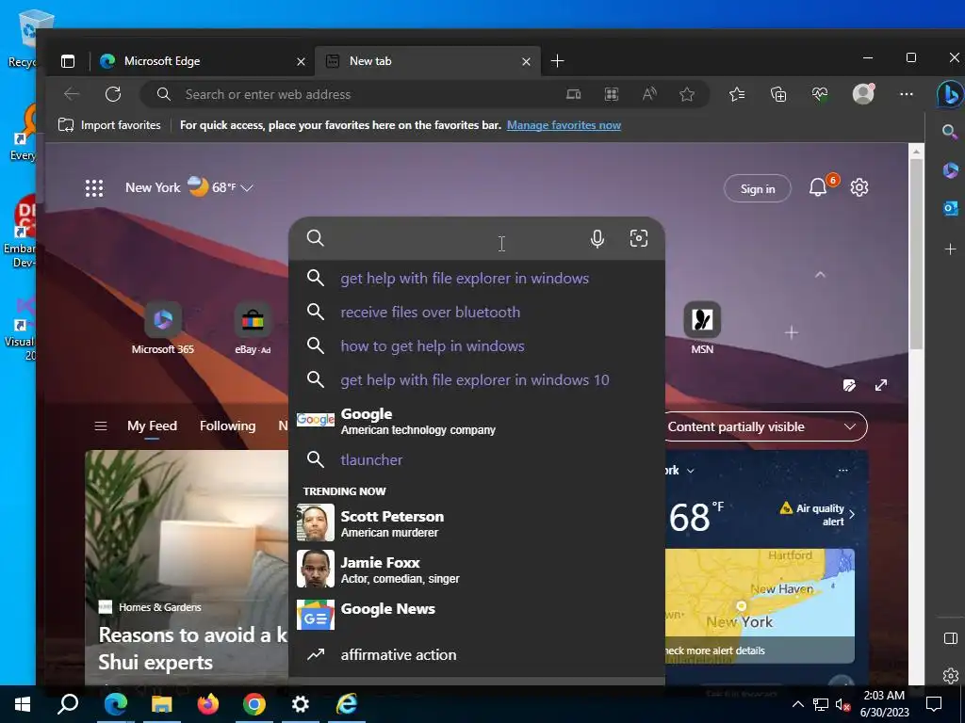
Task: Open the Collections icon
Action: coord(778,94)
